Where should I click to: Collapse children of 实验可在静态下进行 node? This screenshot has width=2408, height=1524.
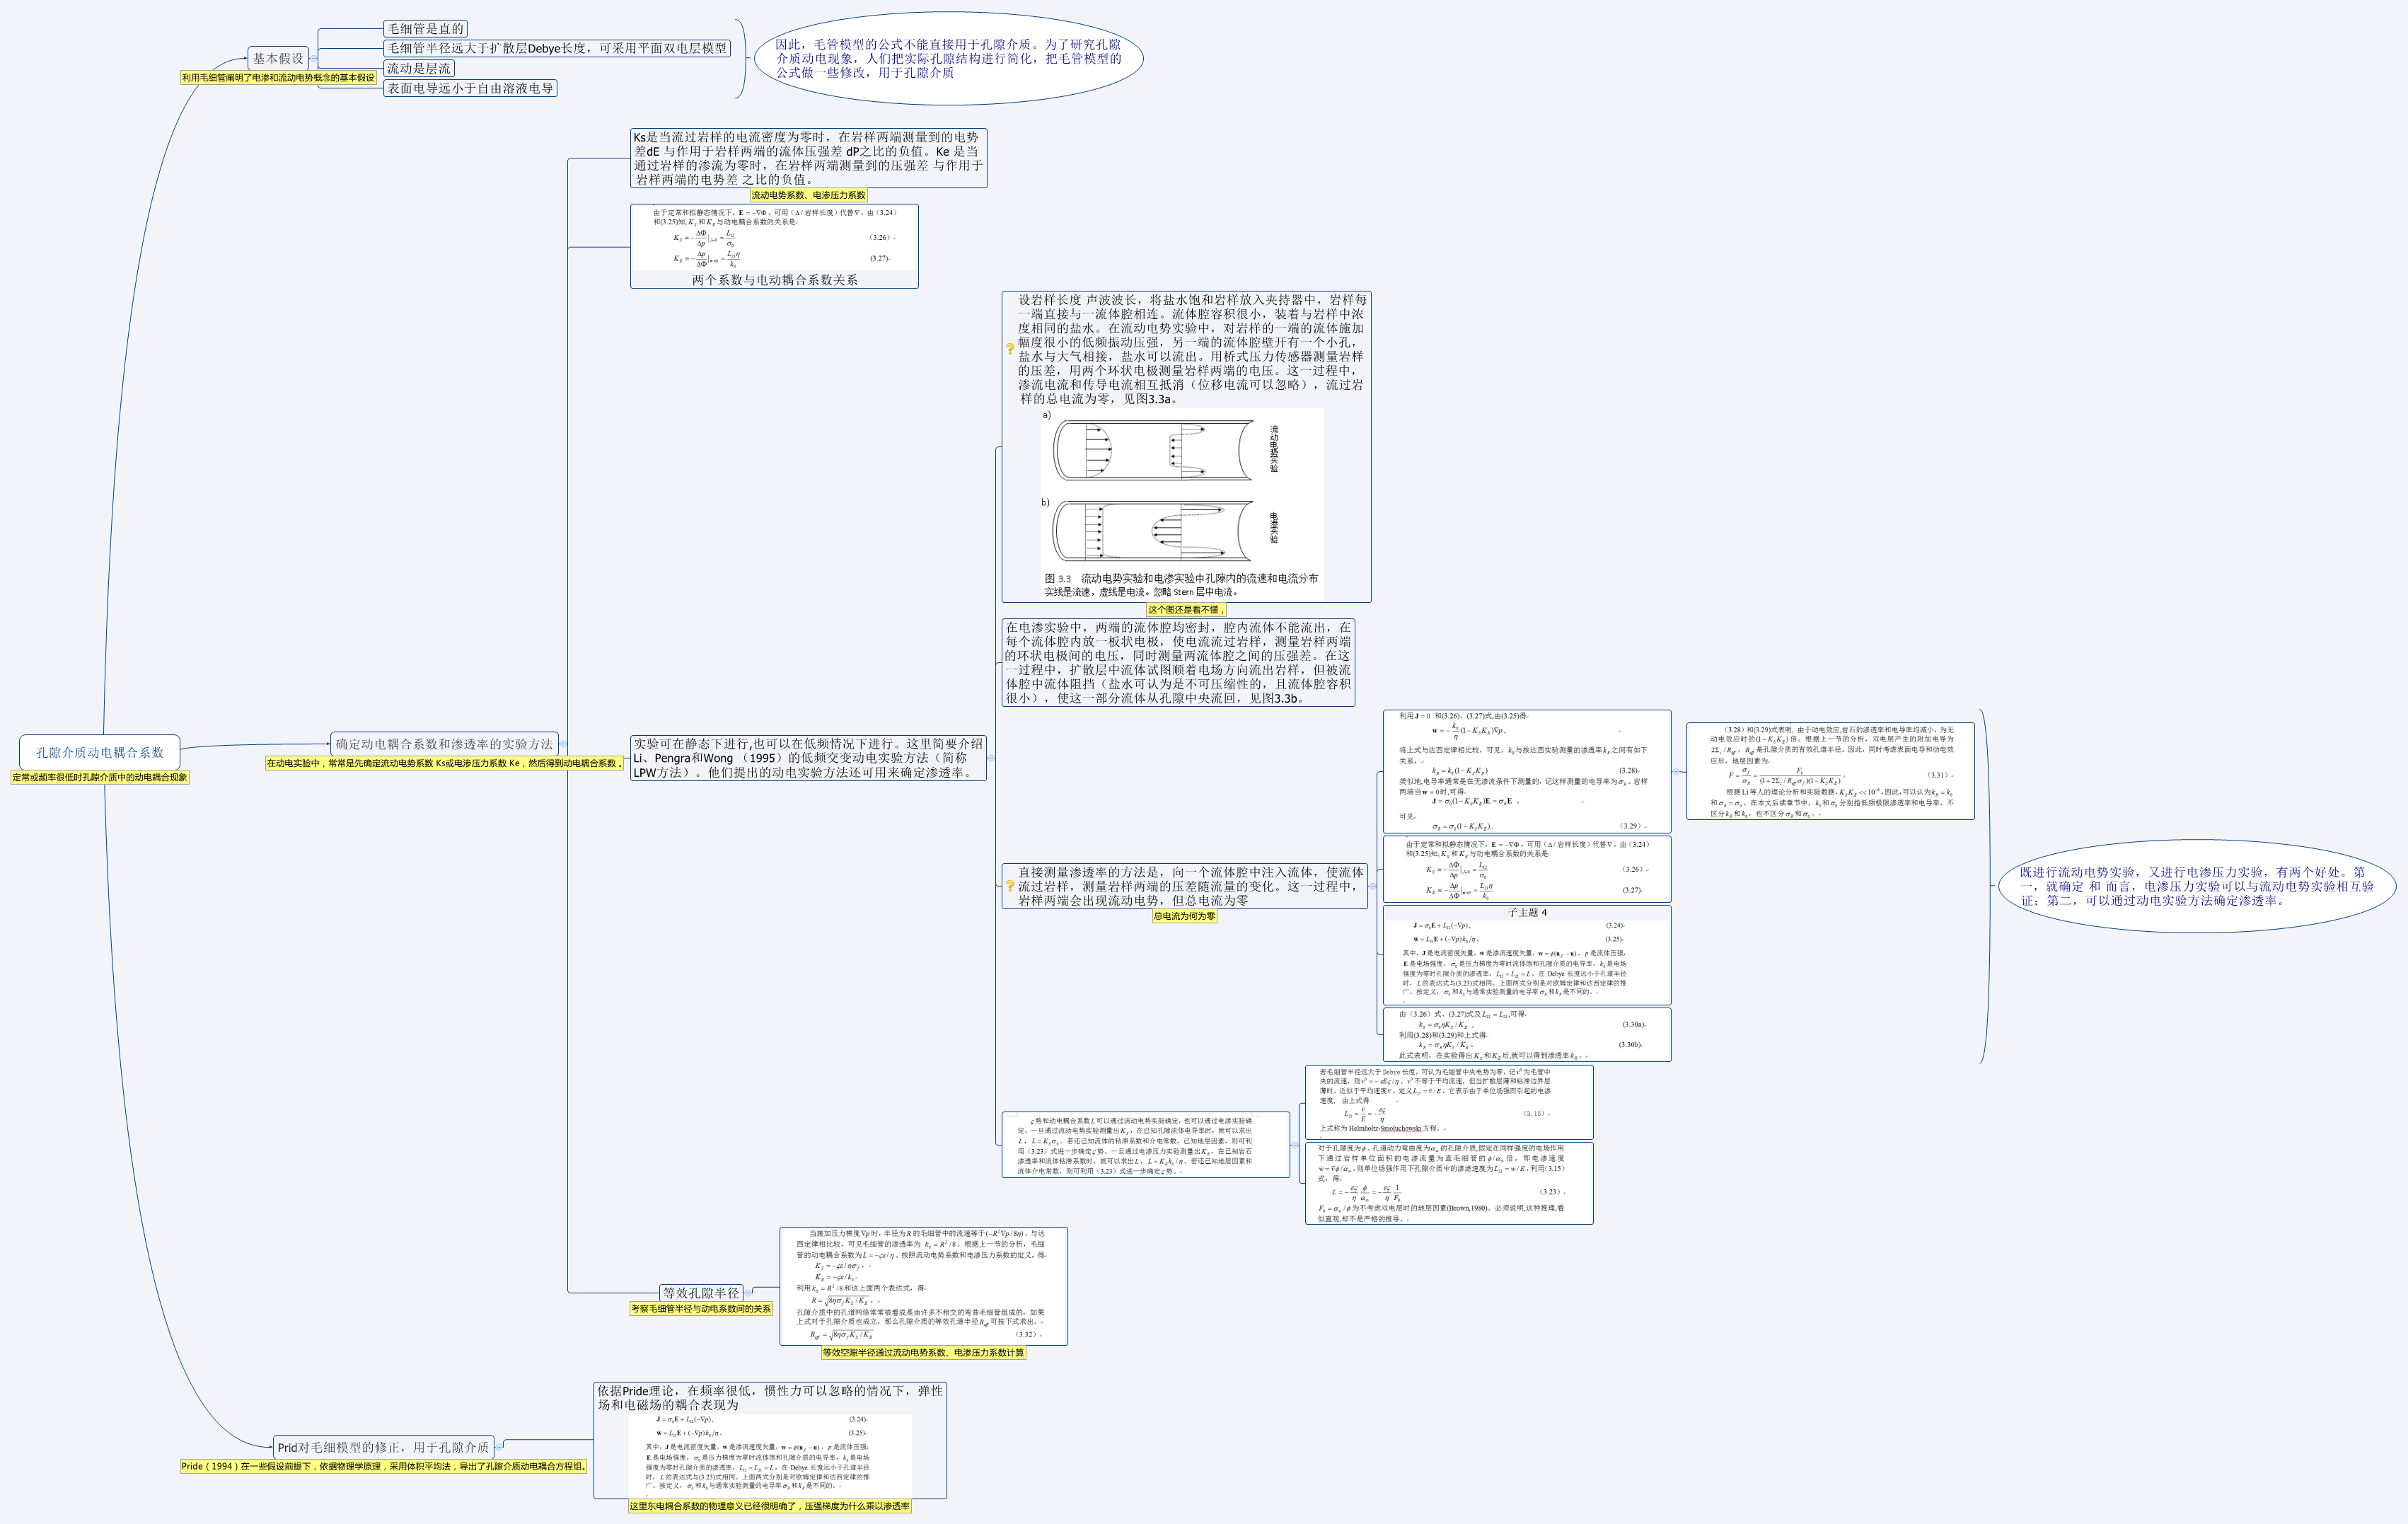[991, 758]
